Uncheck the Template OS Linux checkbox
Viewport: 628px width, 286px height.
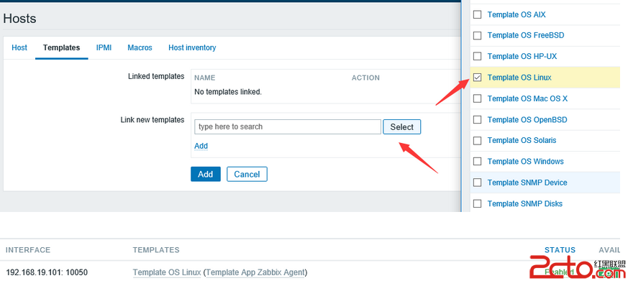(x=477, y=78)
